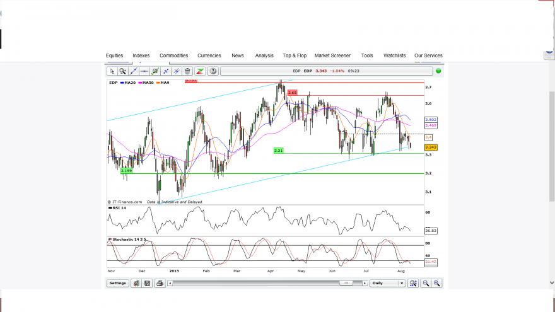The height and width of the screenshot is (312, 555).
Task: Open the help question mark icon
Action: tap(213, 71)
